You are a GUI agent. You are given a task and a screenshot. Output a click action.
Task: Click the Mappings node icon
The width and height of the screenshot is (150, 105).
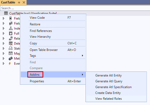pyautogui.click(x=11, y=53)
